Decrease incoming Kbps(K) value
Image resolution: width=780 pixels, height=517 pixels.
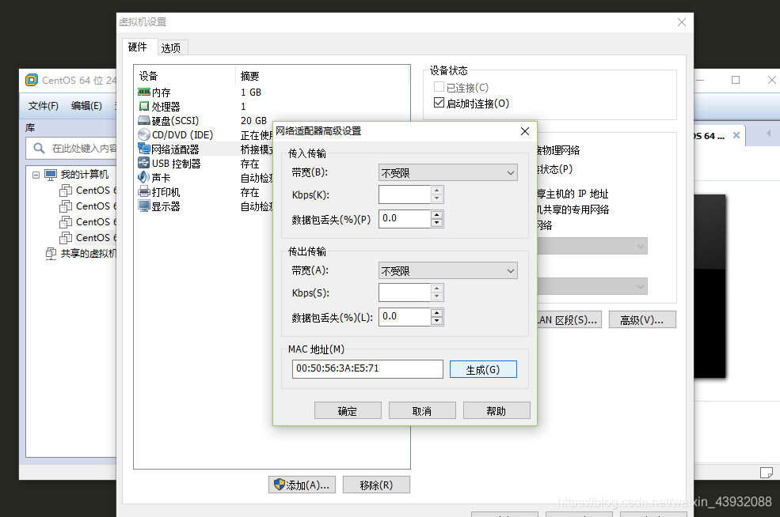click(436, 198)
